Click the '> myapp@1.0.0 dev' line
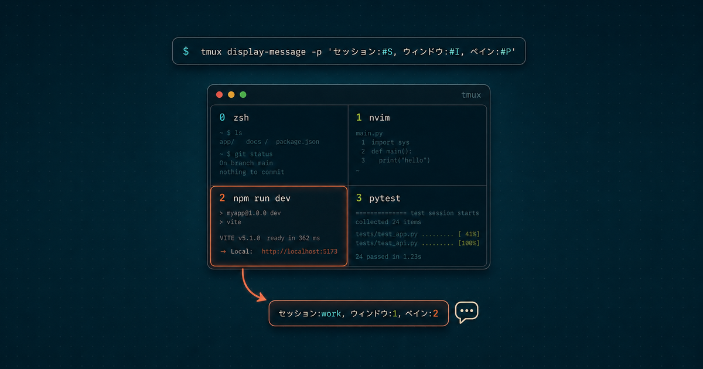This screenshot has height=369, width=703. [250, 213]
